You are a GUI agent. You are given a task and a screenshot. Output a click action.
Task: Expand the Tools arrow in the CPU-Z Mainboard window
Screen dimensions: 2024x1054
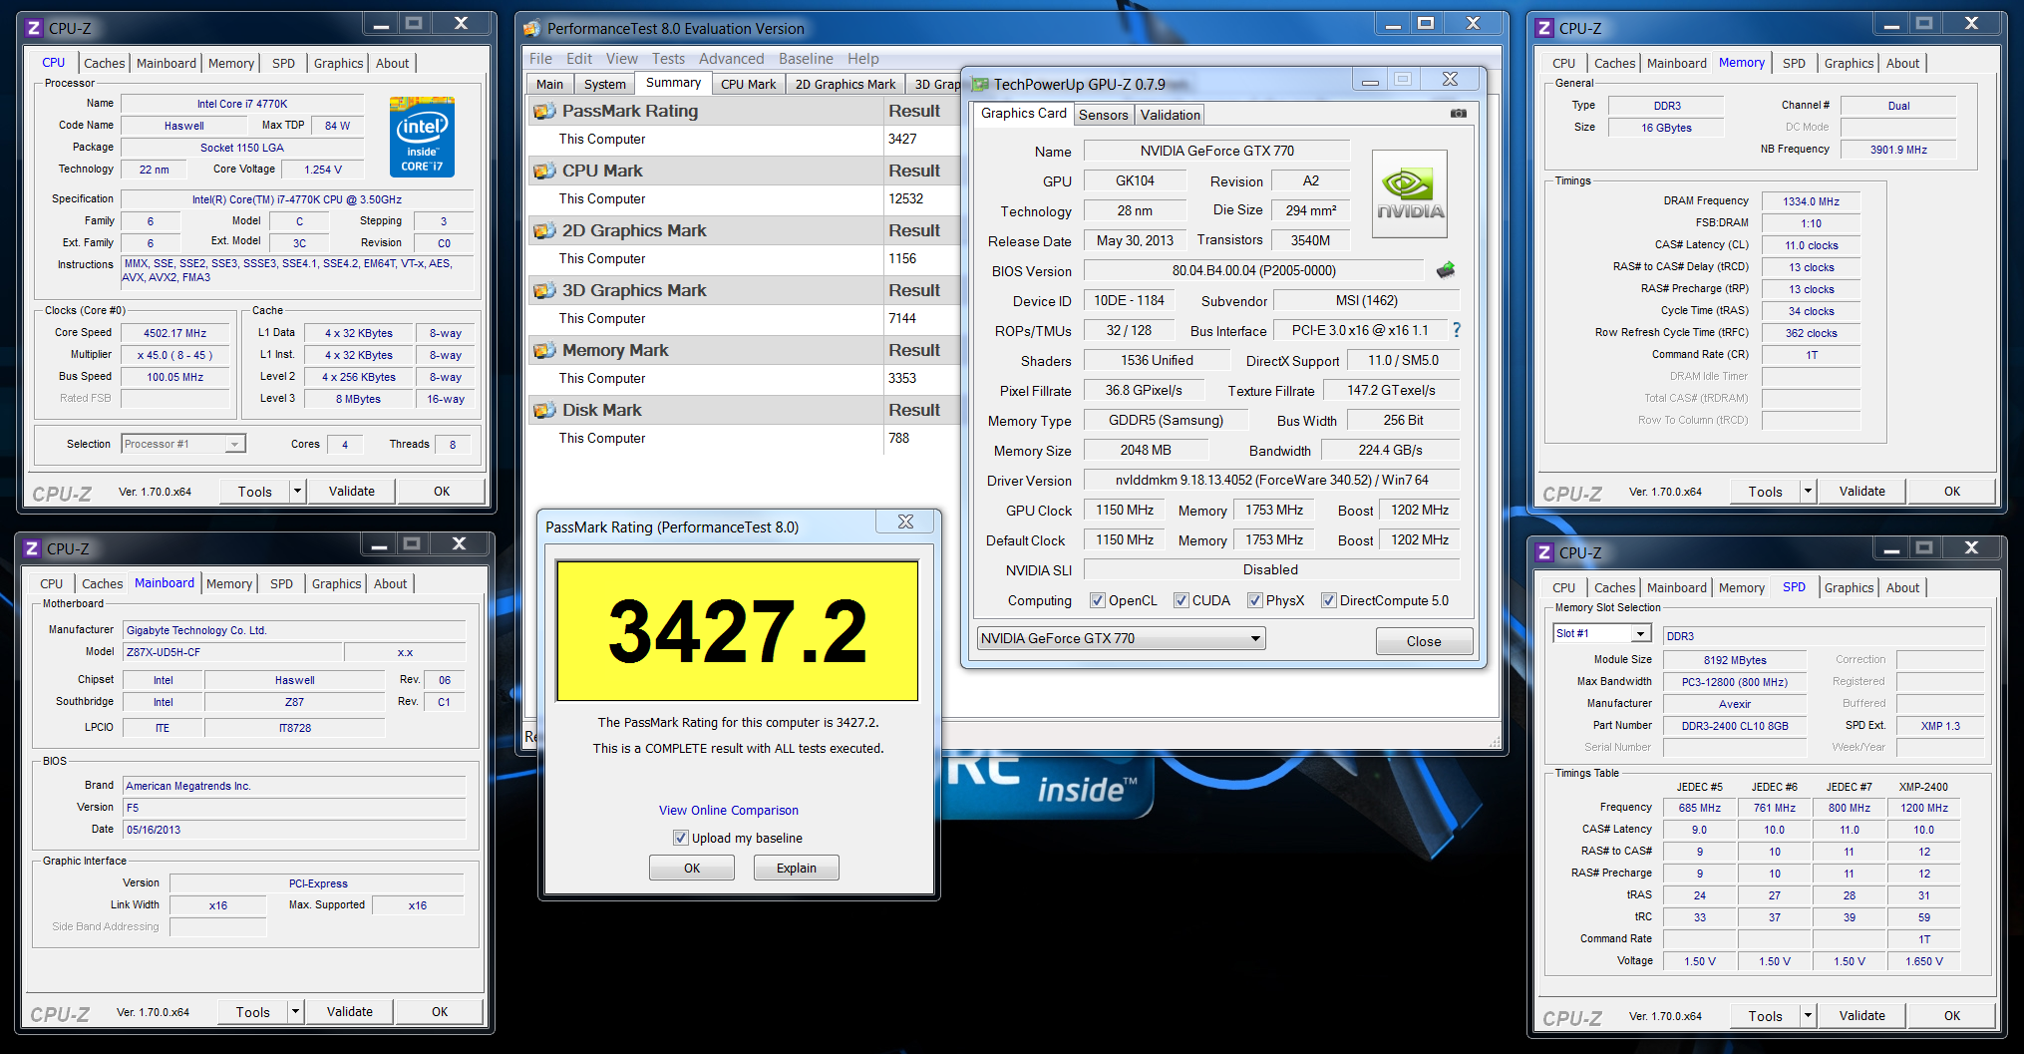point(295,1011)
